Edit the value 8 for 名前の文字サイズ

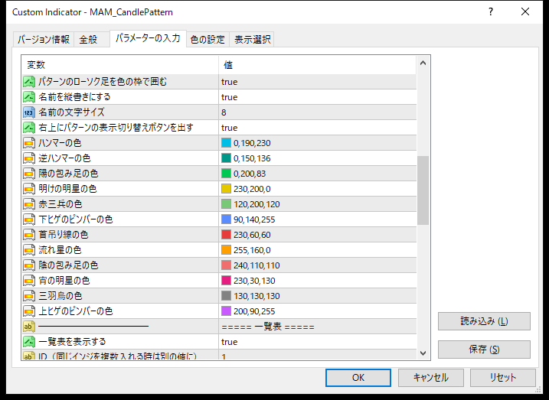pos(224,112)
